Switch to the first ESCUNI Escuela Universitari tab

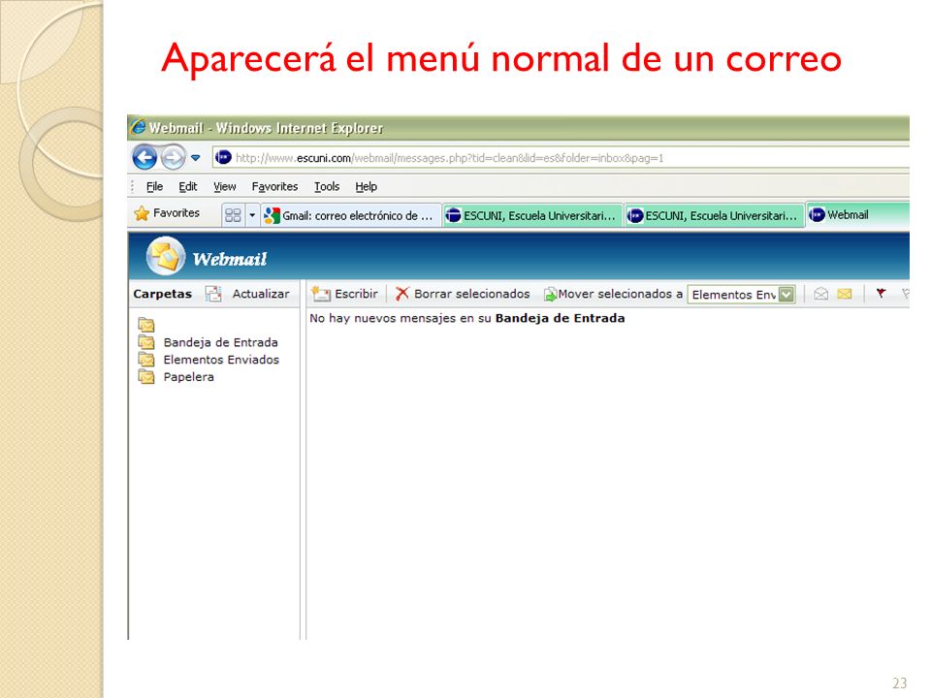(x=532, y=215)
